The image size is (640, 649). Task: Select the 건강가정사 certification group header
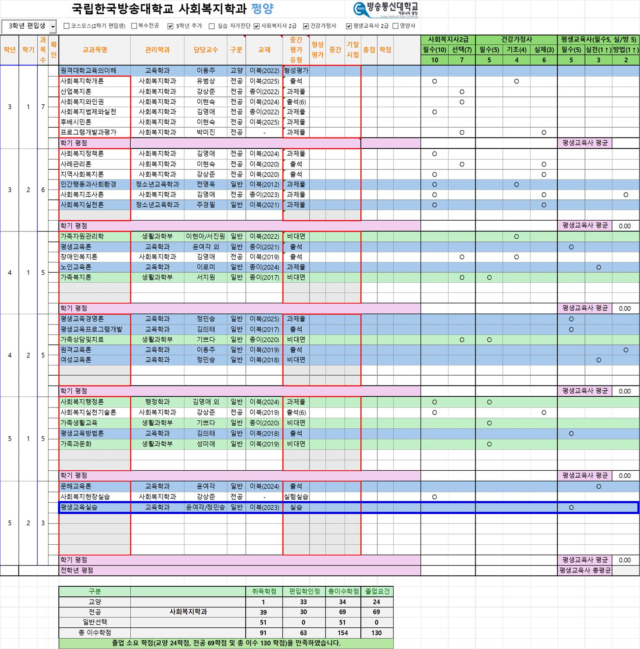click(x=516, y=39)
